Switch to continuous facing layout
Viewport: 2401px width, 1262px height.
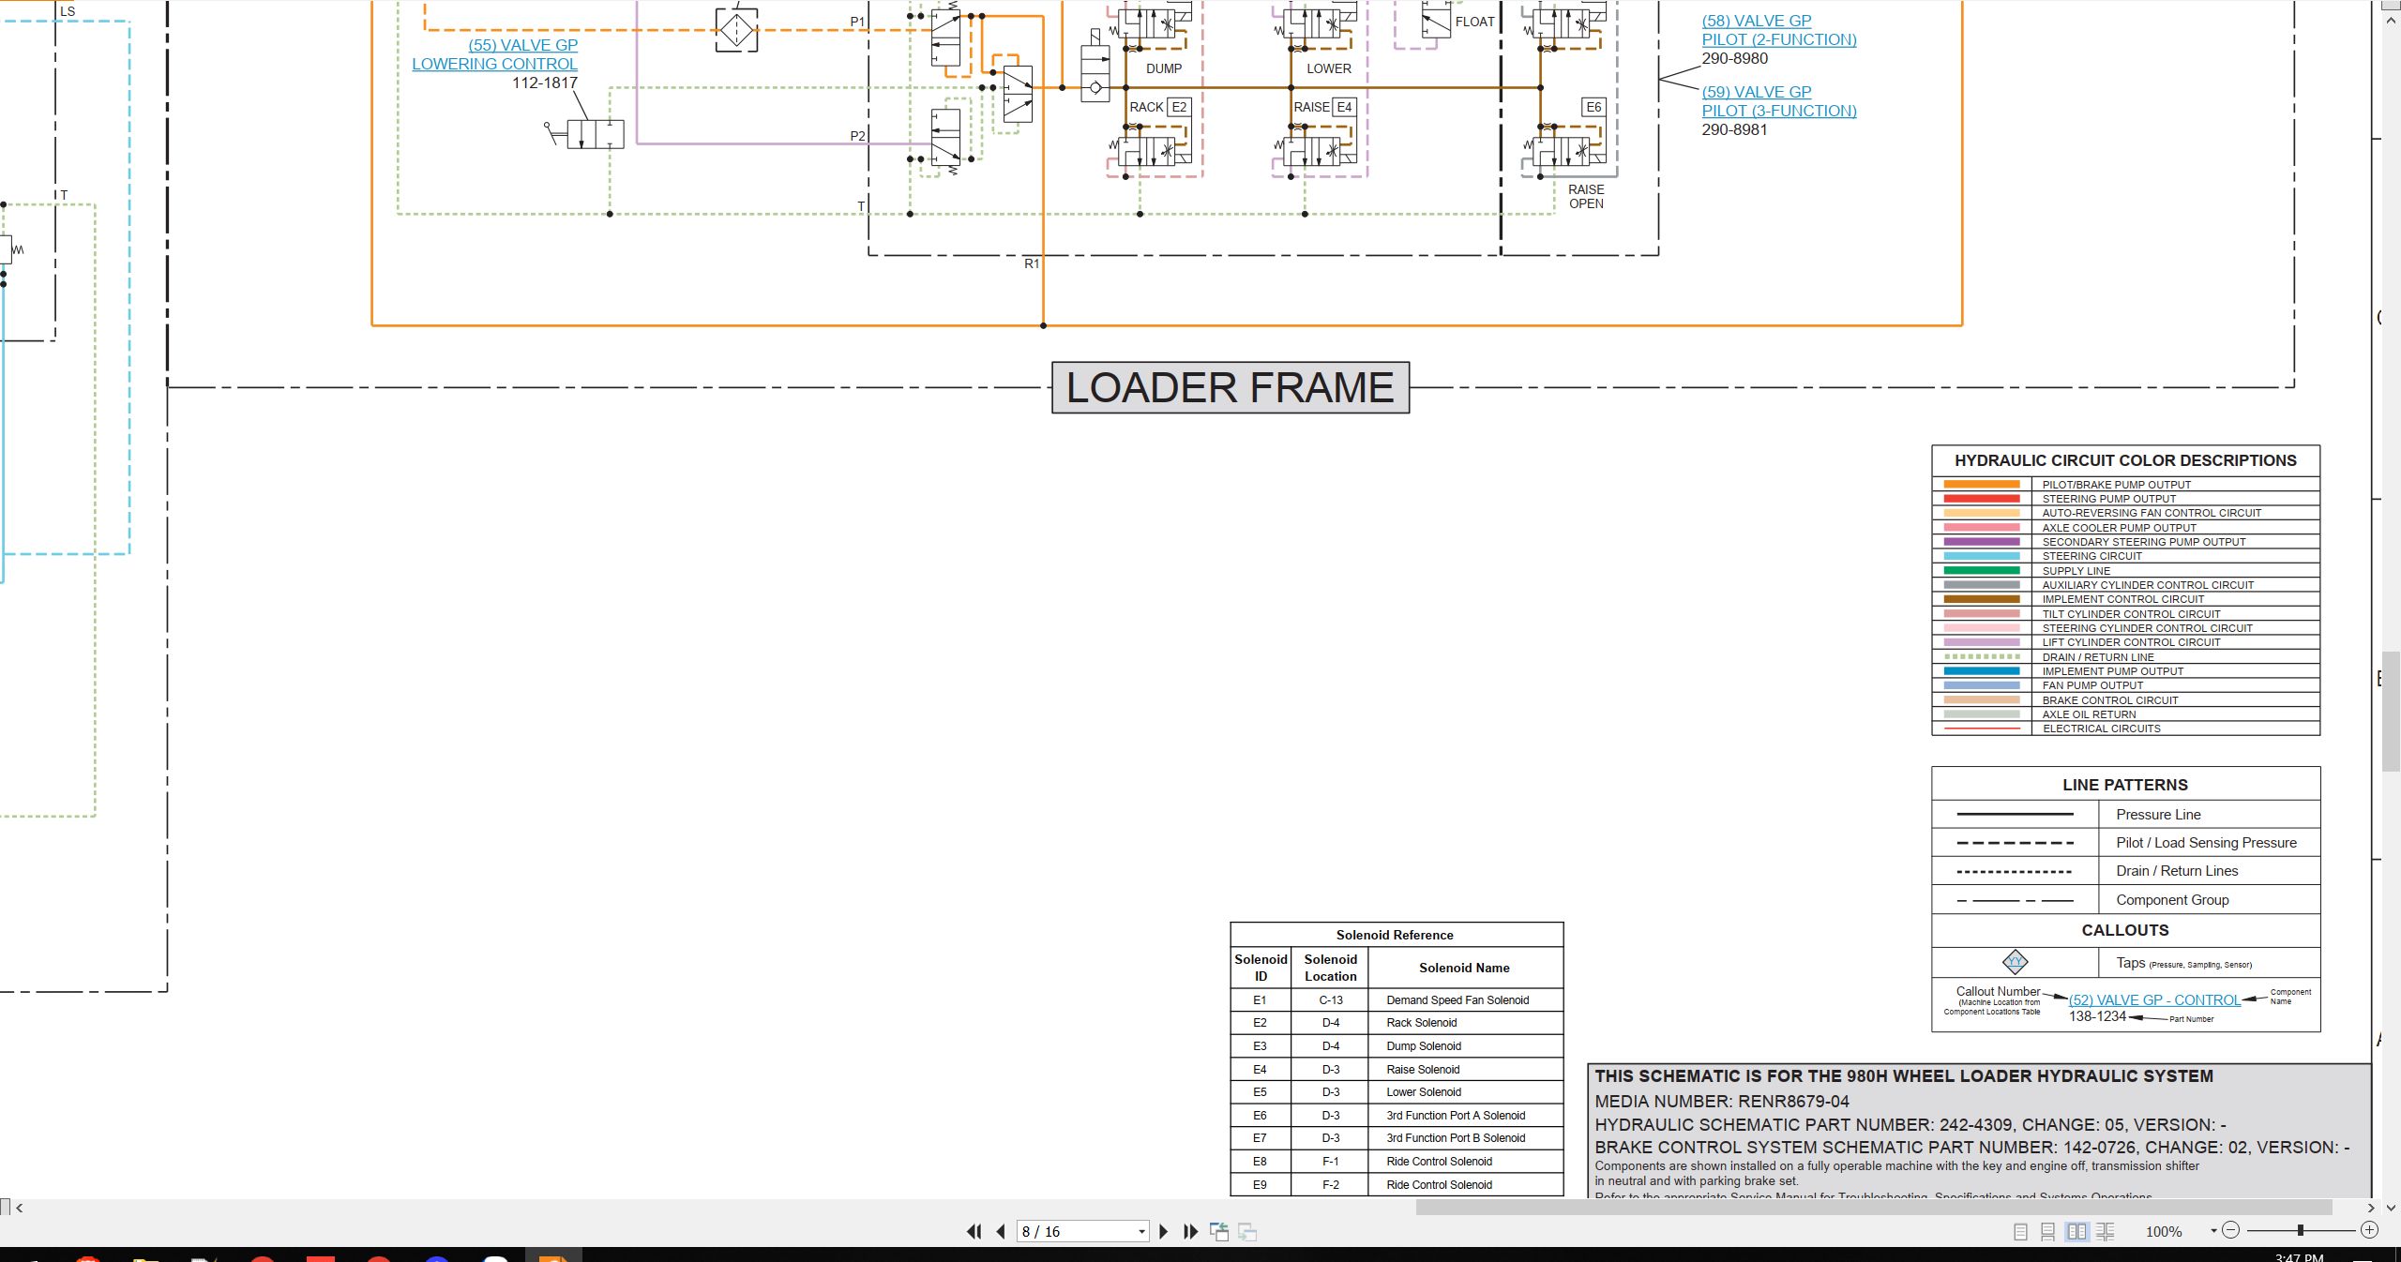[2105, 1232]
